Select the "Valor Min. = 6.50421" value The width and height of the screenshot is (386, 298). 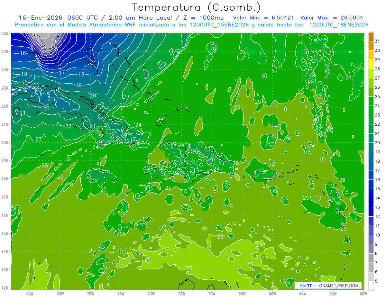(264, 18)
